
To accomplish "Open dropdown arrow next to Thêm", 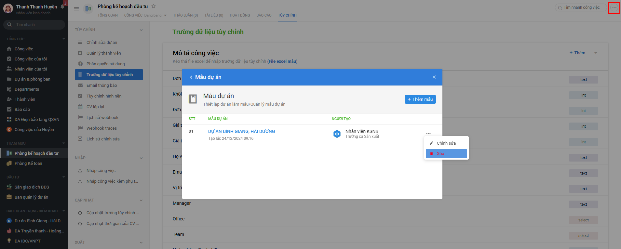I will tap(596, 53).
